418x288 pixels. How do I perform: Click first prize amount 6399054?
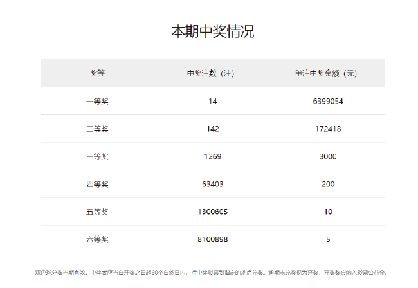point(328,102)
